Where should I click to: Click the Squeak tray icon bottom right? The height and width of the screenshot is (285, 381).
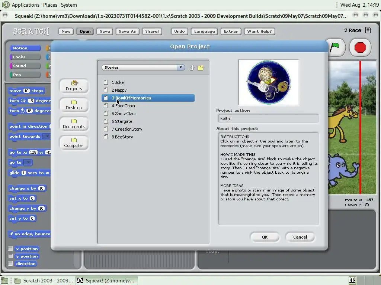pyautogui.click(x=352, y=281)
